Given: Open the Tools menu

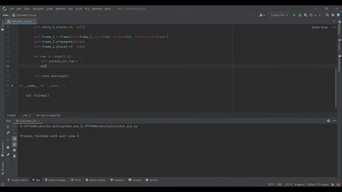Looking at the screenshot, I should (79, 9).
